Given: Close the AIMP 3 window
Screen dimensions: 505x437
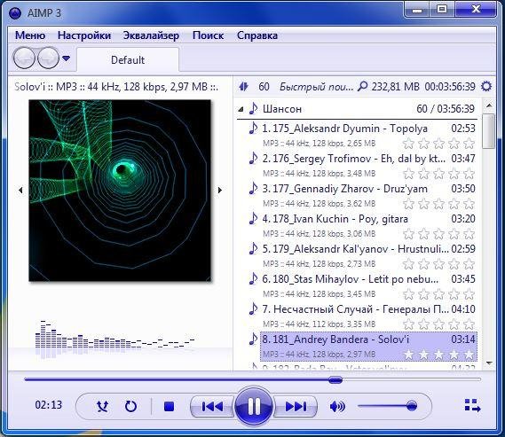Looking at the screenshot, I should pos(476,10).
